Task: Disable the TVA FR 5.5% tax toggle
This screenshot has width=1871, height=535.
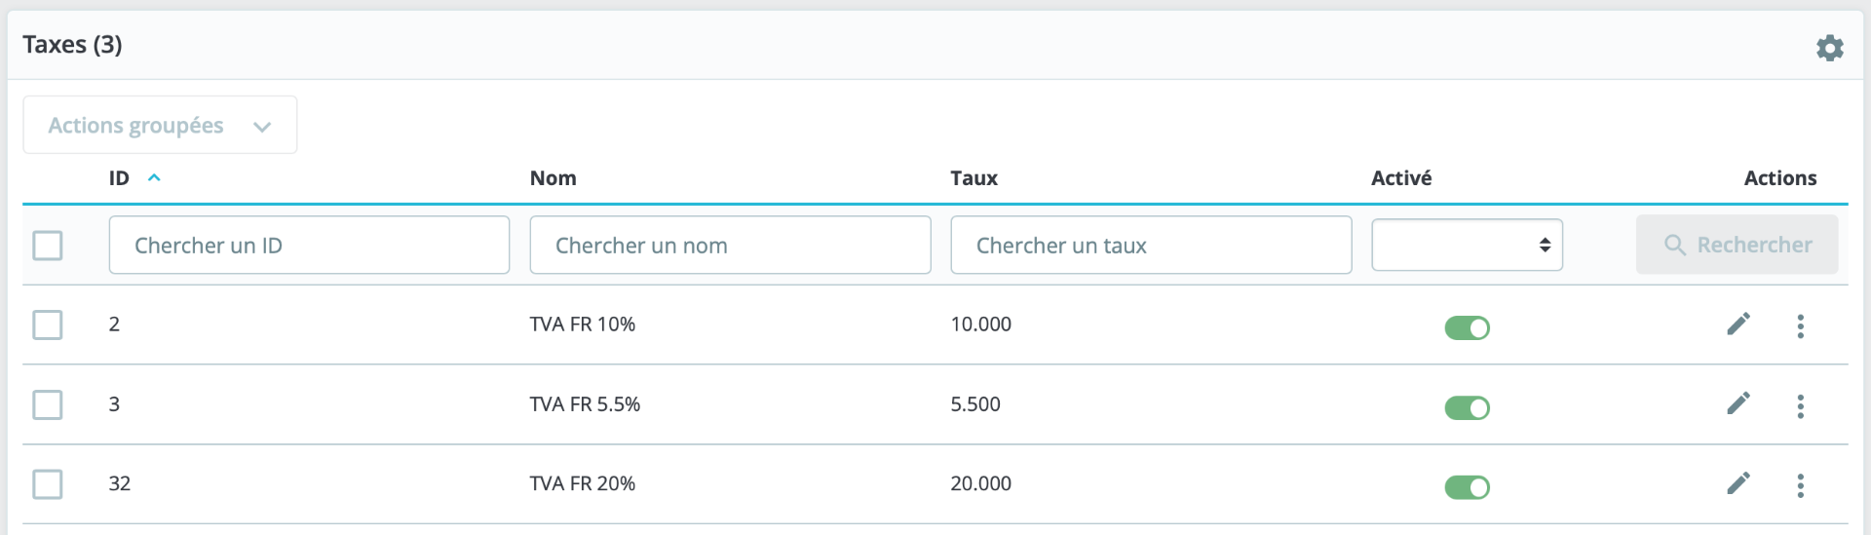Action: pyautogui.click(x=1467, y=407)
